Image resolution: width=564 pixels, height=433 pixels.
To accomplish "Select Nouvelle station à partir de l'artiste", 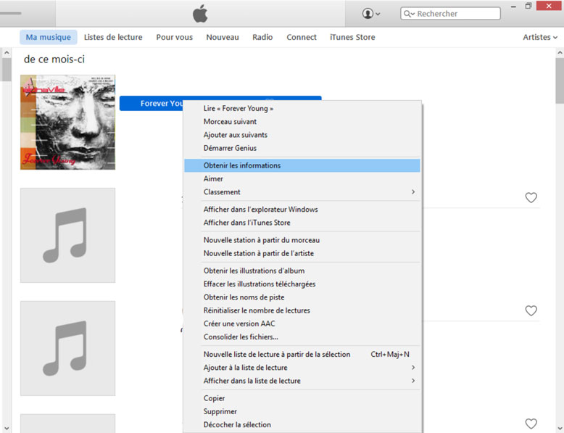I will point(302,253).
